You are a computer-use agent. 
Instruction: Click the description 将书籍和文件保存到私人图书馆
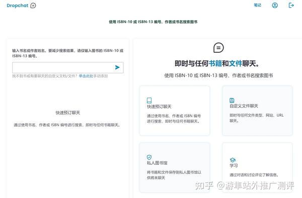pyautogui.click(x=174, y=175)
